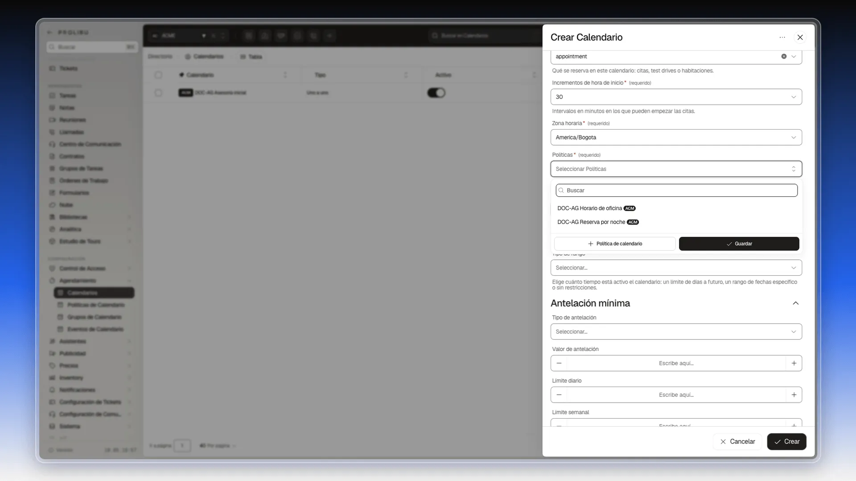
Task: Confirm with the Crear button
Action: pos(786,442)
